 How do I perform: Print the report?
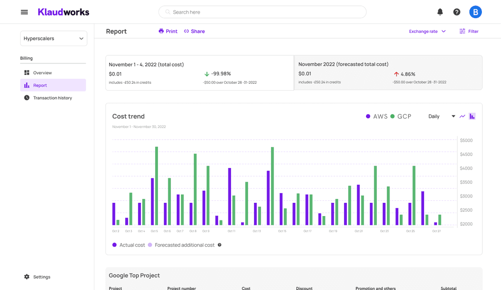(168, 31)
